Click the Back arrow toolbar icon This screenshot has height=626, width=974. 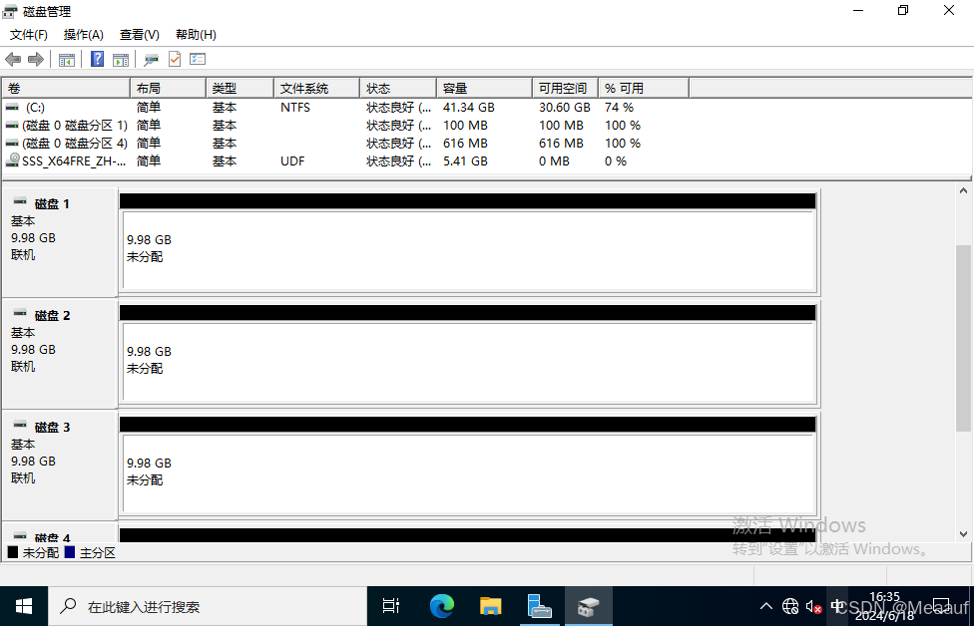tap(13, 60)
